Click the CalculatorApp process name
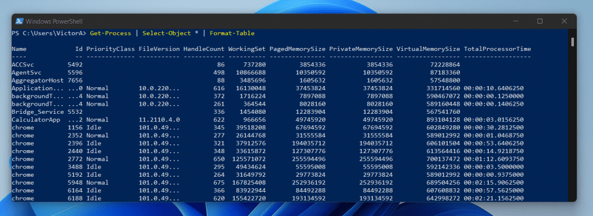The width and height of the screenshot is (593, 216). [36, 120]
